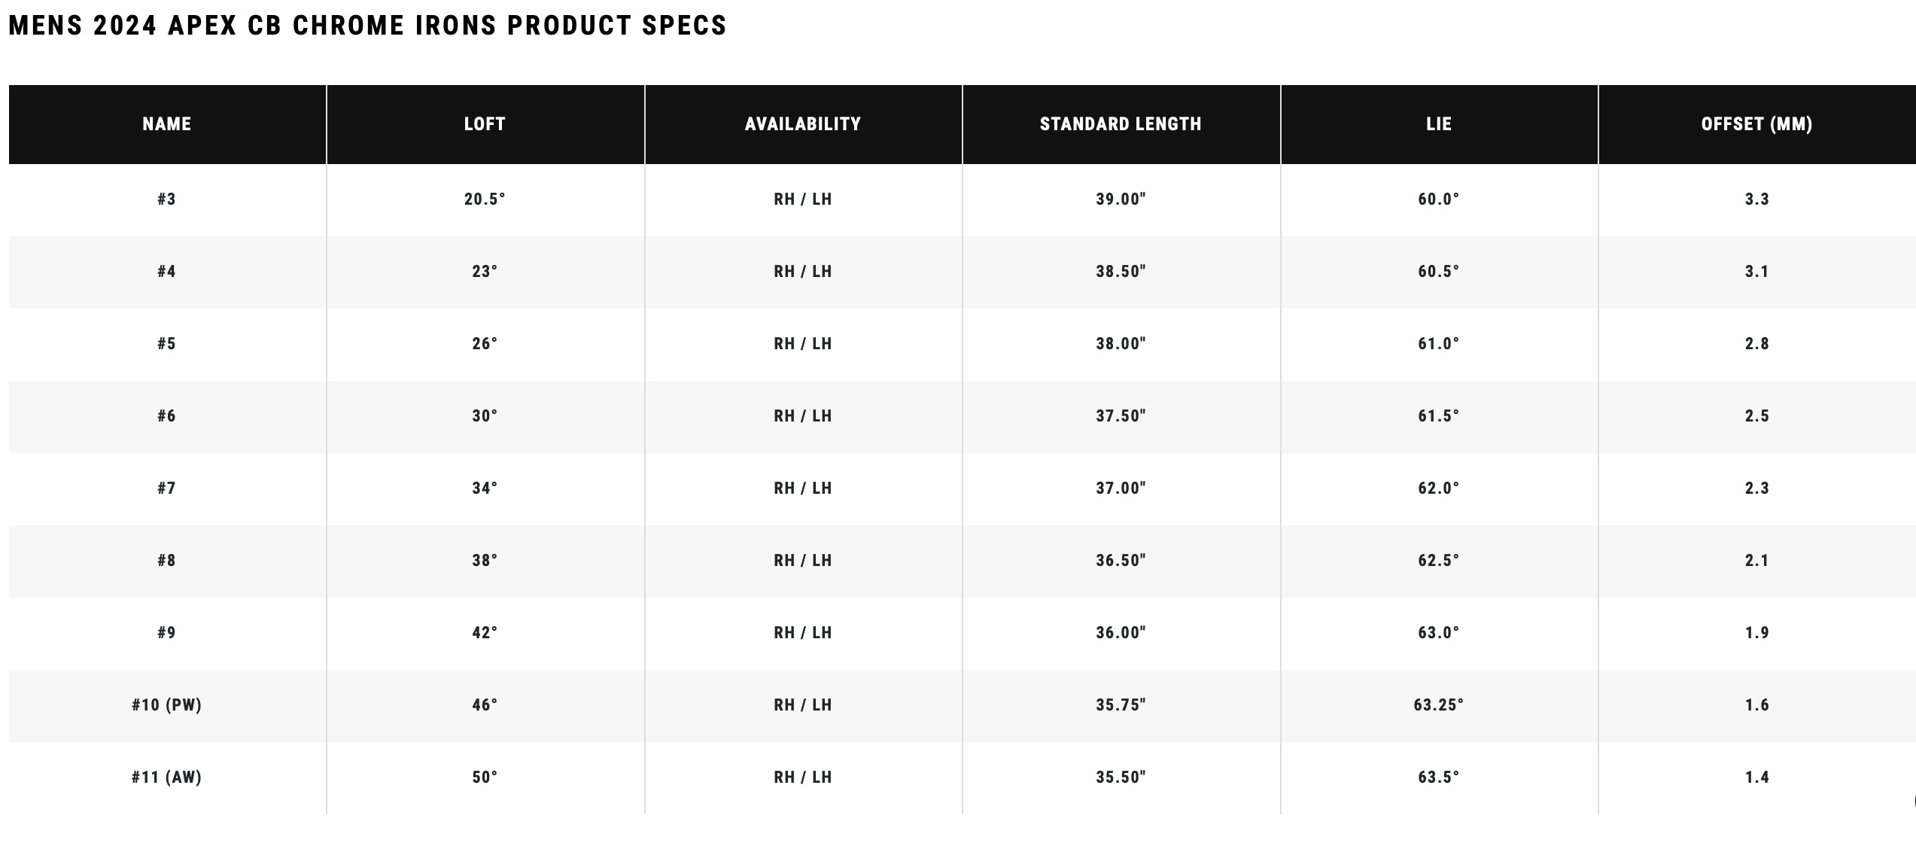Screen dimensions: 1916x846
Task: Click the NAME column header
Action: [166, 124]
